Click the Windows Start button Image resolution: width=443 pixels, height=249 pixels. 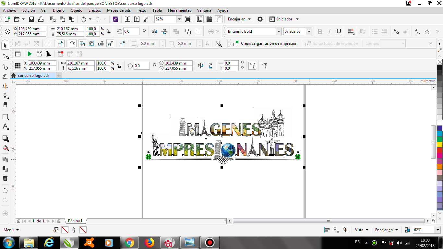pyautogui.click(x=8, y=242)
